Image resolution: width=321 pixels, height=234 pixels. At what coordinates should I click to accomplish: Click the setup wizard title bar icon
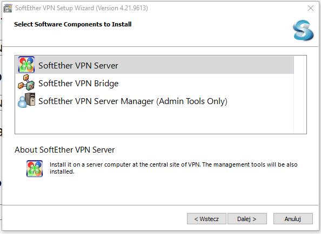click(x=8, y=8)
